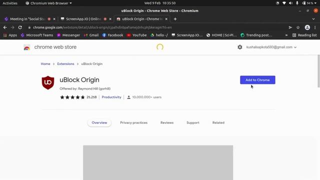Open the web store settings gear

tap(240, 47)
